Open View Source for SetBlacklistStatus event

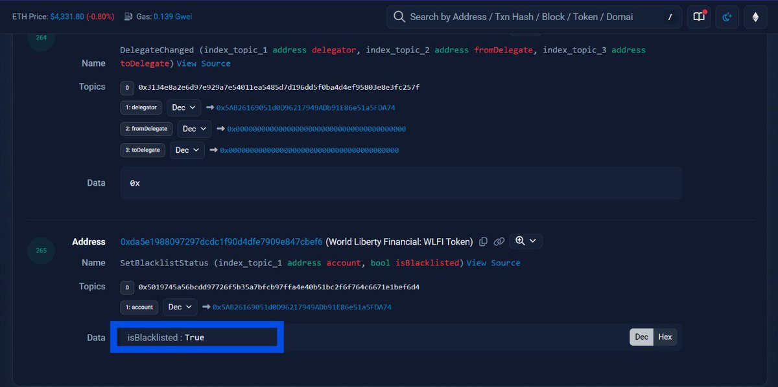point(493,263)
